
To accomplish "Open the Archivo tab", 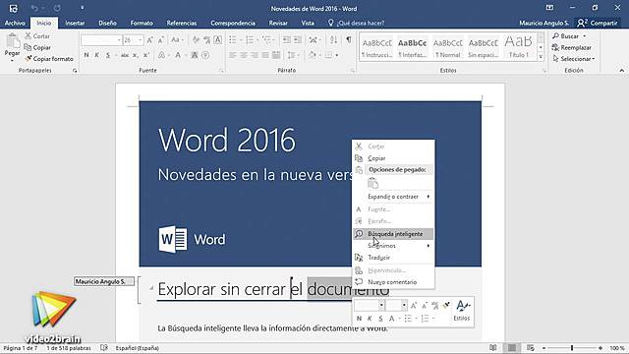I will (15, 23).
